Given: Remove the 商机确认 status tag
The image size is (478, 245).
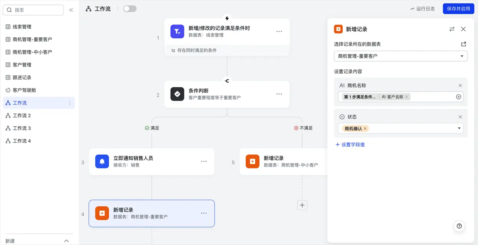Looking at the screenshot, I should [x=365, y=128].
